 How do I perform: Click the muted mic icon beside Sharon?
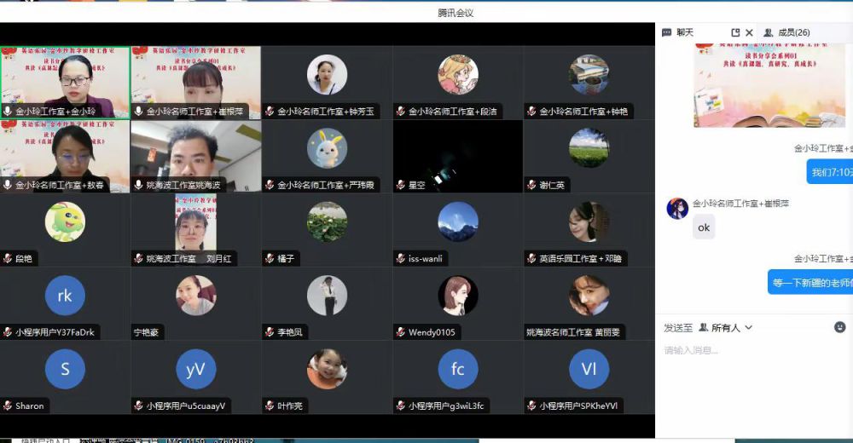pos(8,406)
